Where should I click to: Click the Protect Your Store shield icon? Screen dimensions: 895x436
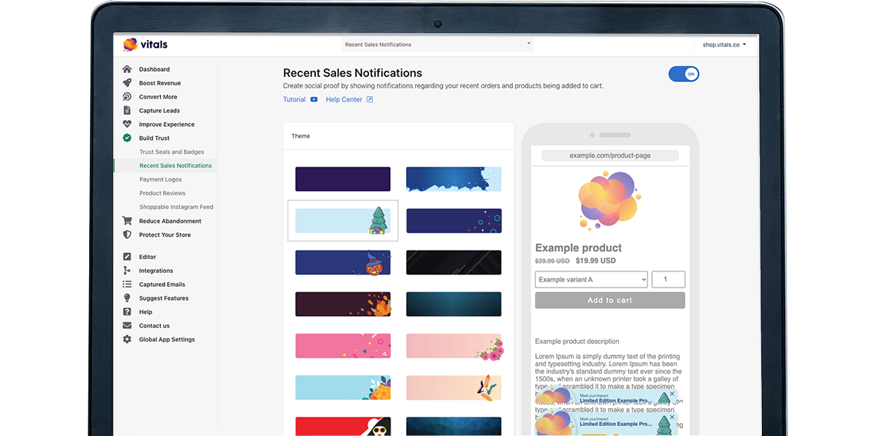pos(127,235)
